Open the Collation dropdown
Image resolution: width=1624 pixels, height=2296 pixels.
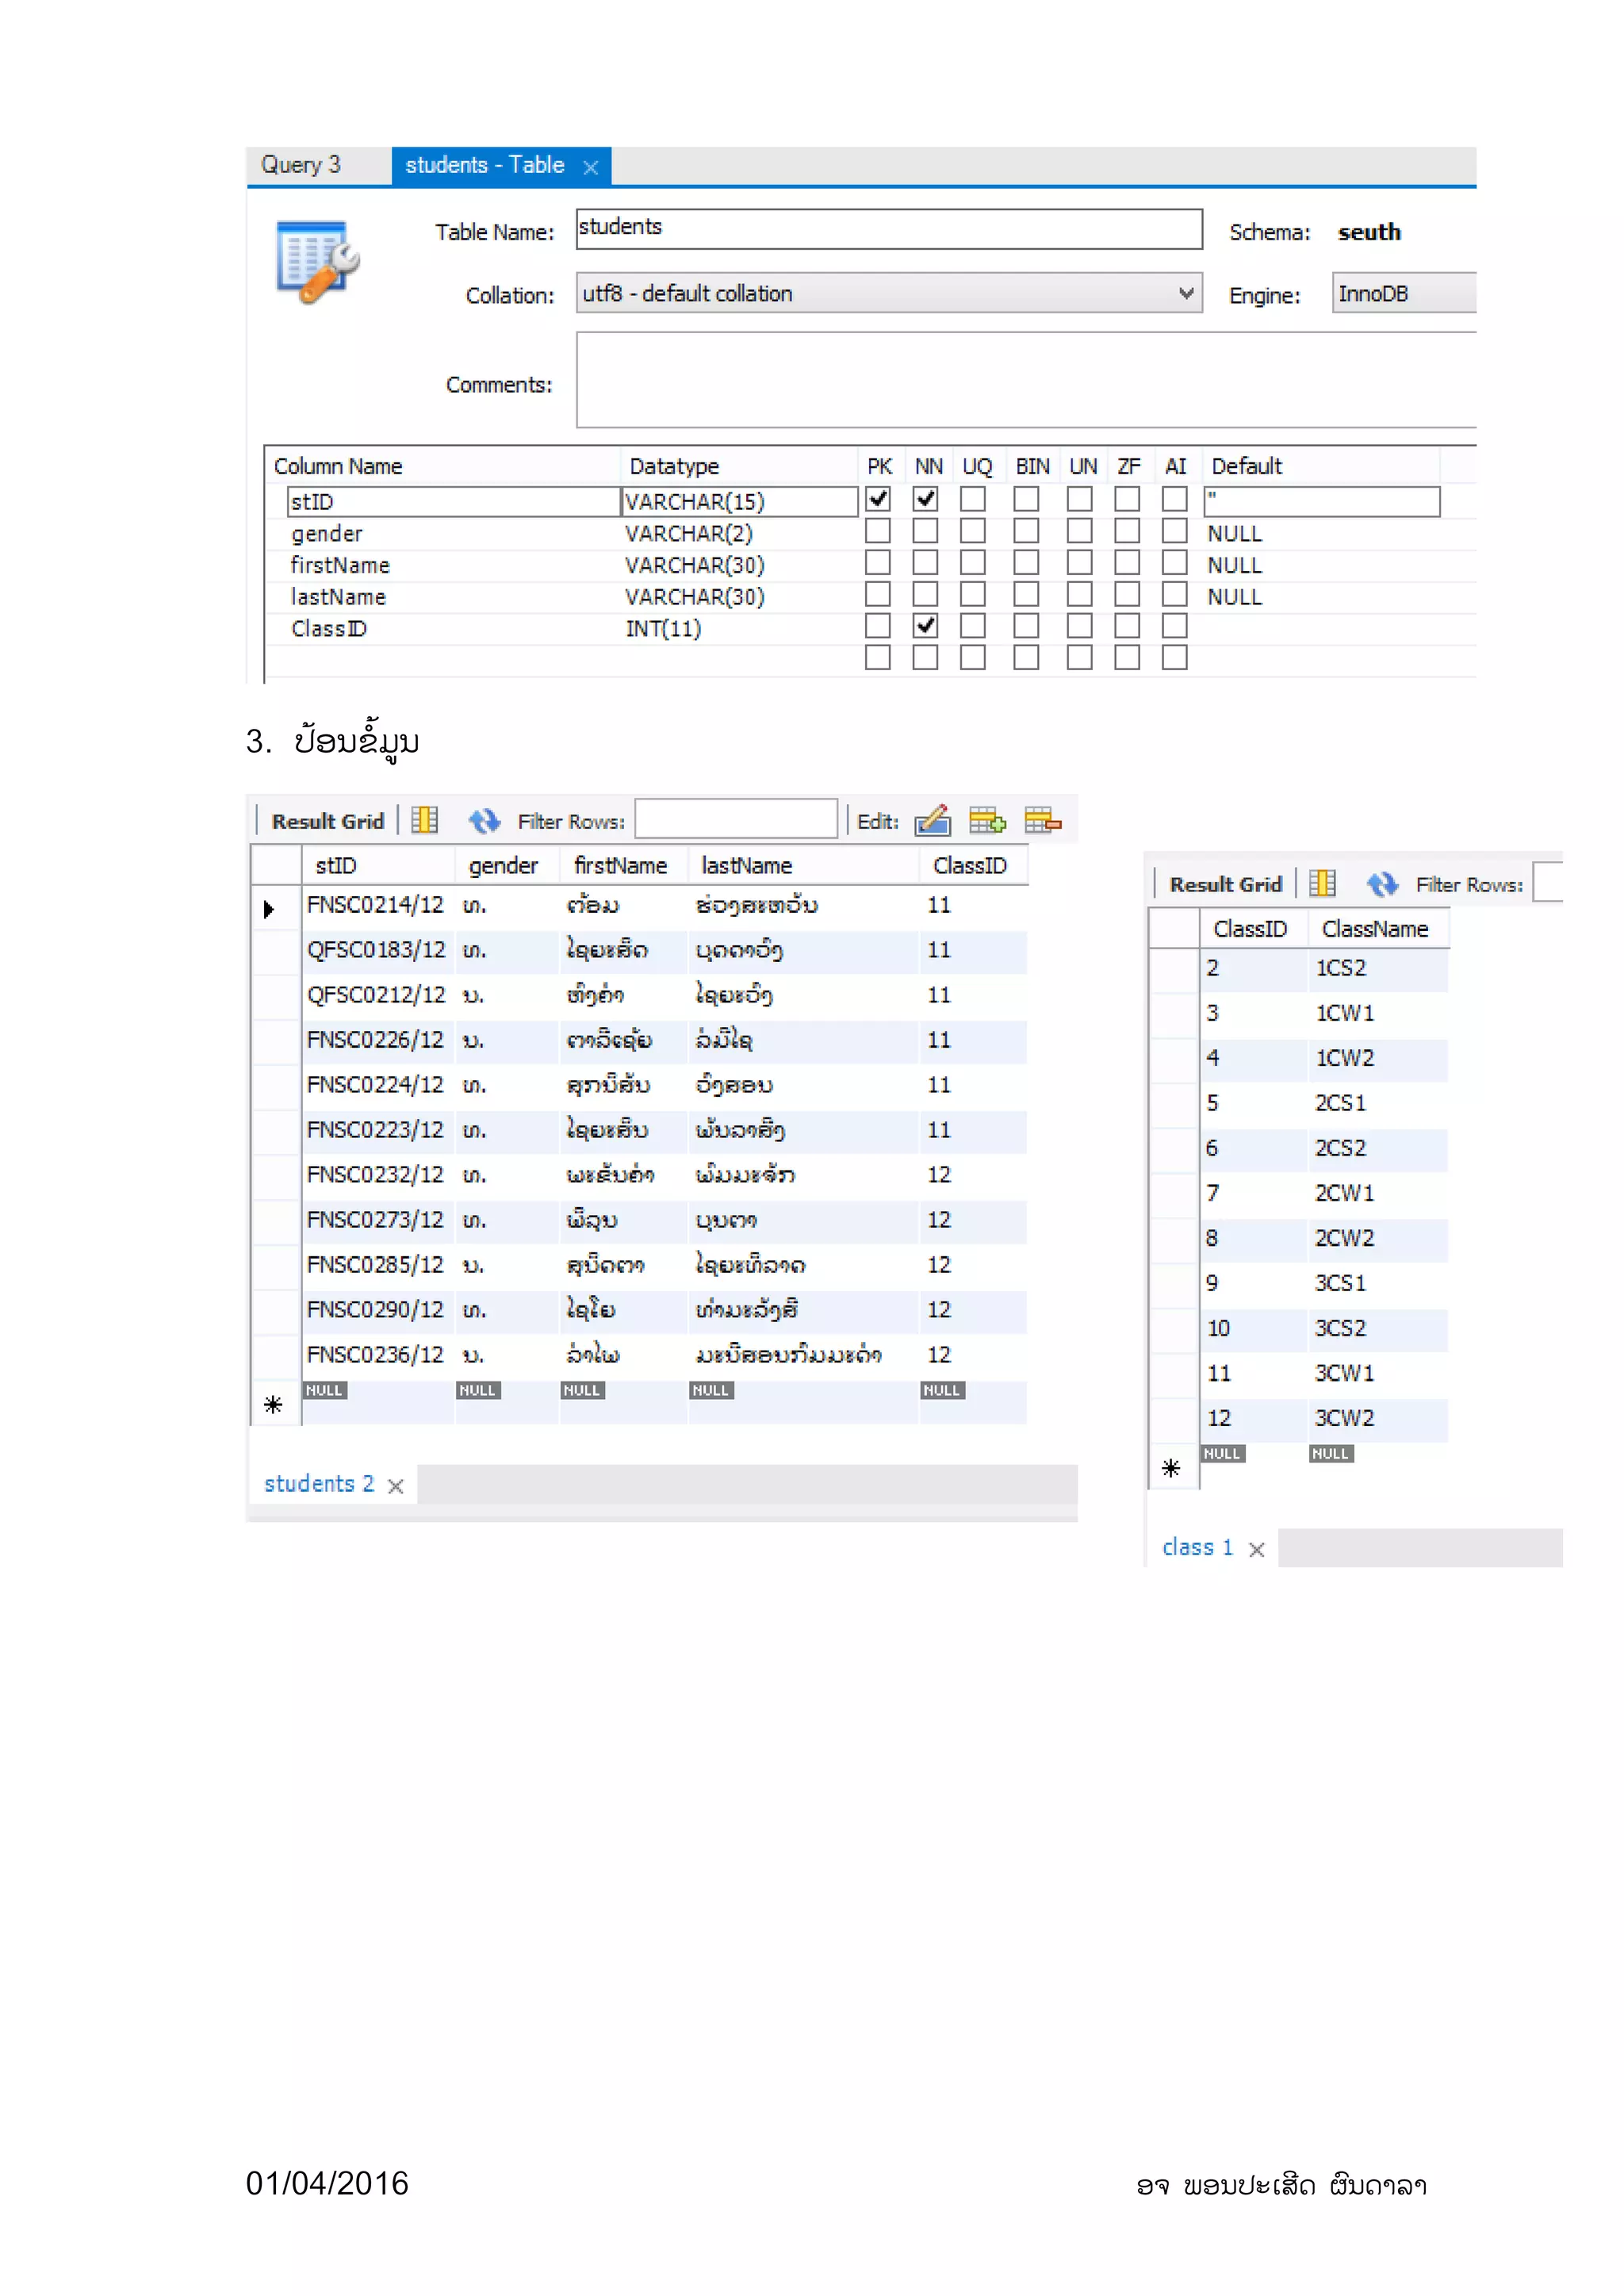point(888,293)
